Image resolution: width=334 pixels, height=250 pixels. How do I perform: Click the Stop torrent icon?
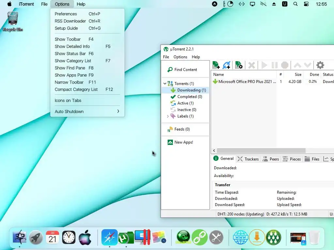[x=284, y=65]
